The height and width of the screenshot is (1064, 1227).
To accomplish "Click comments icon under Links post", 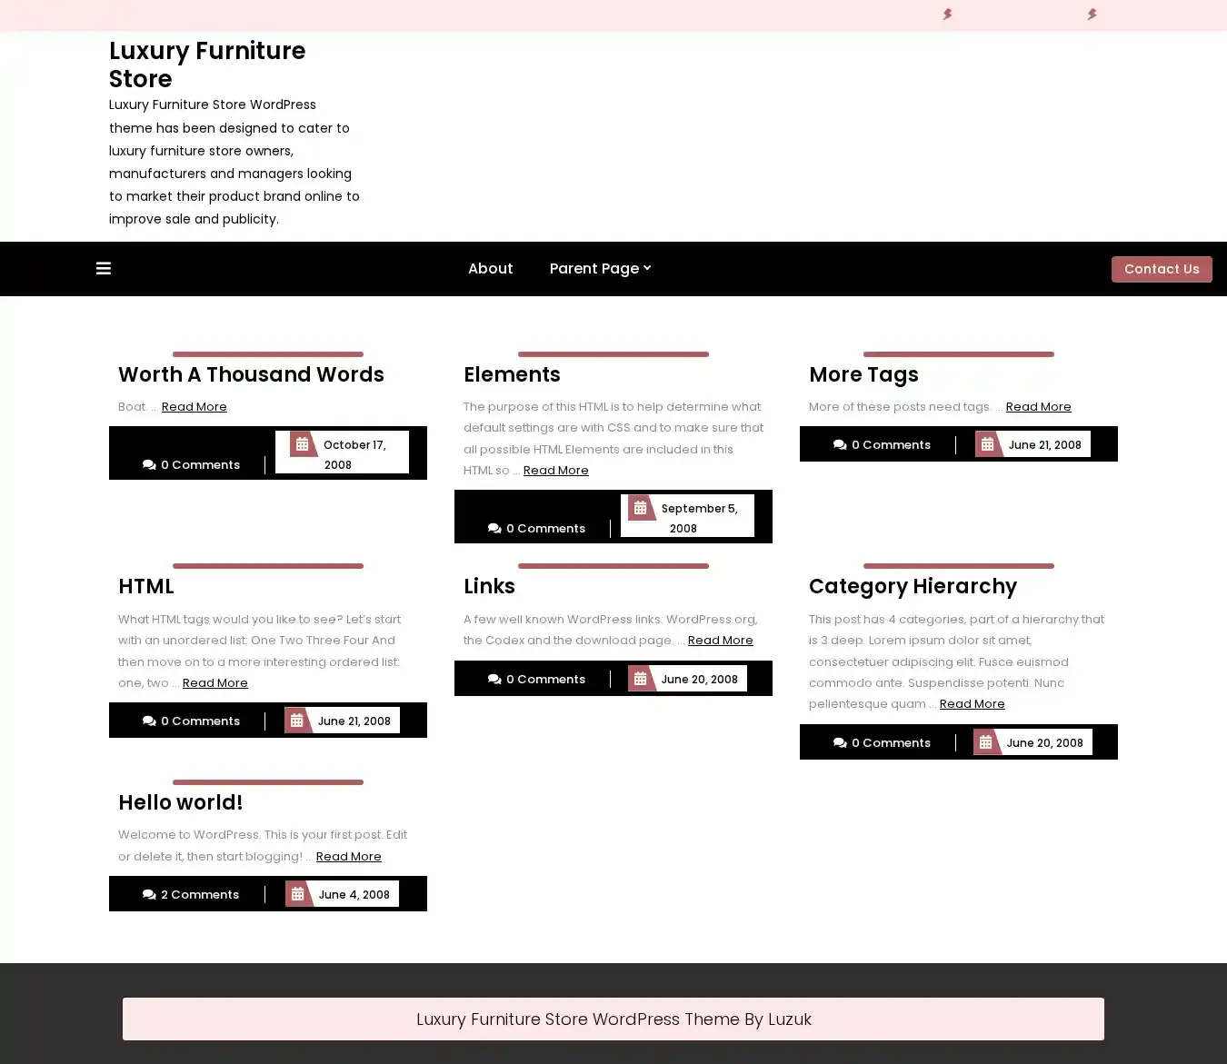I will click(x=494, y=679).
